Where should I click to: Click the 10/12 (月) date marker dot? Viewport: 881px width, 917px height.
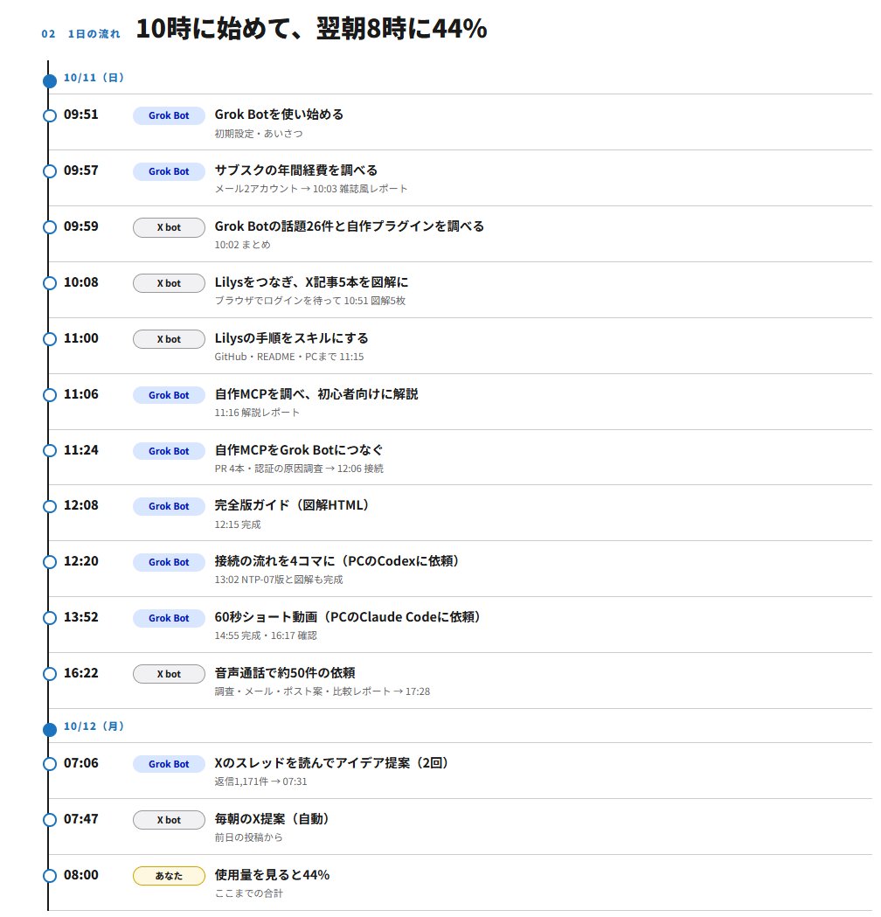click(50, 729)
